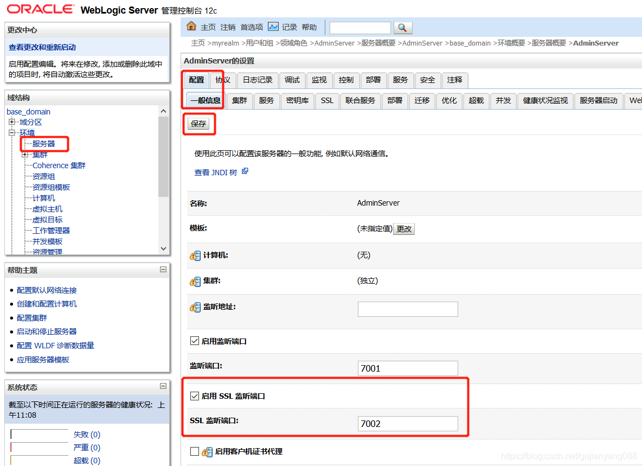
Task: Open the top-row 服务 tab
Action: click(400, 80)
